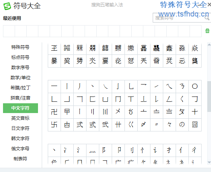Insert the 〇 circle symbol
Image resolution: width=211 pixels, height=172 pixels.
coord(195,86)
